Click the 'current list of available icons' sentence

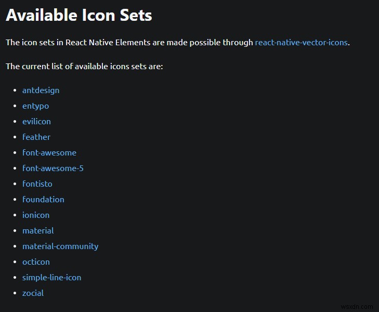(84, 67)
